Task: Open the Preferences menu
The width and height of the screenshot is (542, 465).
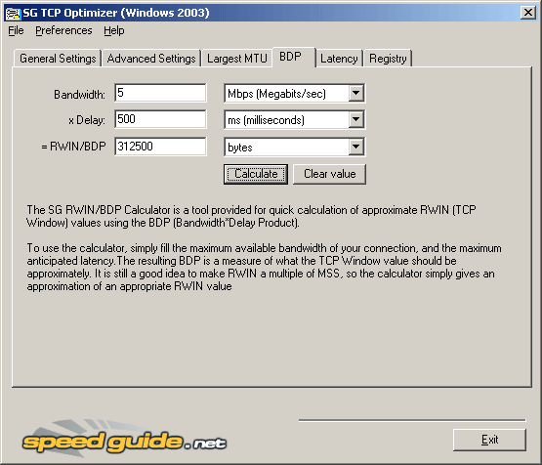Action: (x=63, y=30)
